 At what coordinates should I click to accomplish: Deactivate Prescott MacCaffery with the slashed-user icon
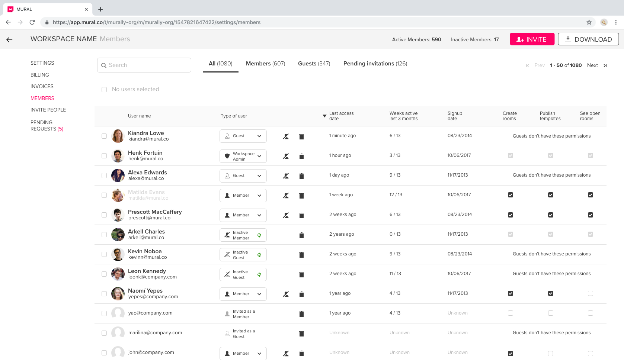[286, 215]
